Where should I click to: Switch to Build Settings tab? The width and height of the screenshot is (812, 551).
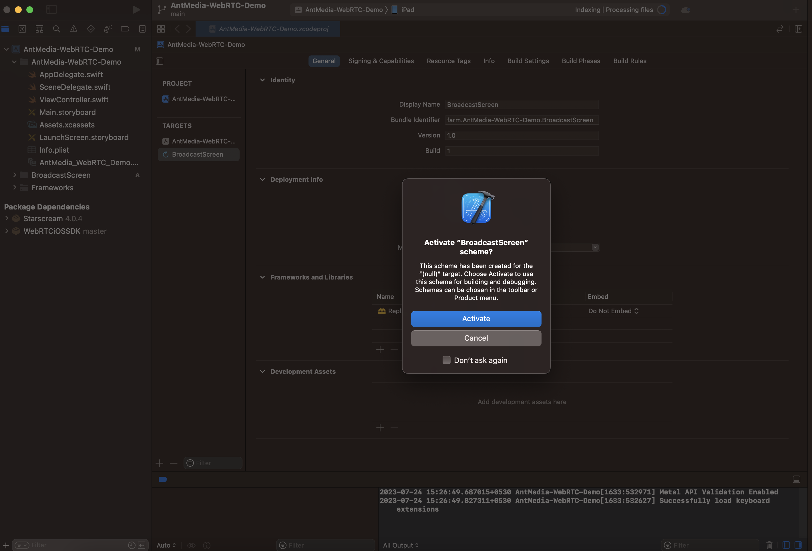528,61
